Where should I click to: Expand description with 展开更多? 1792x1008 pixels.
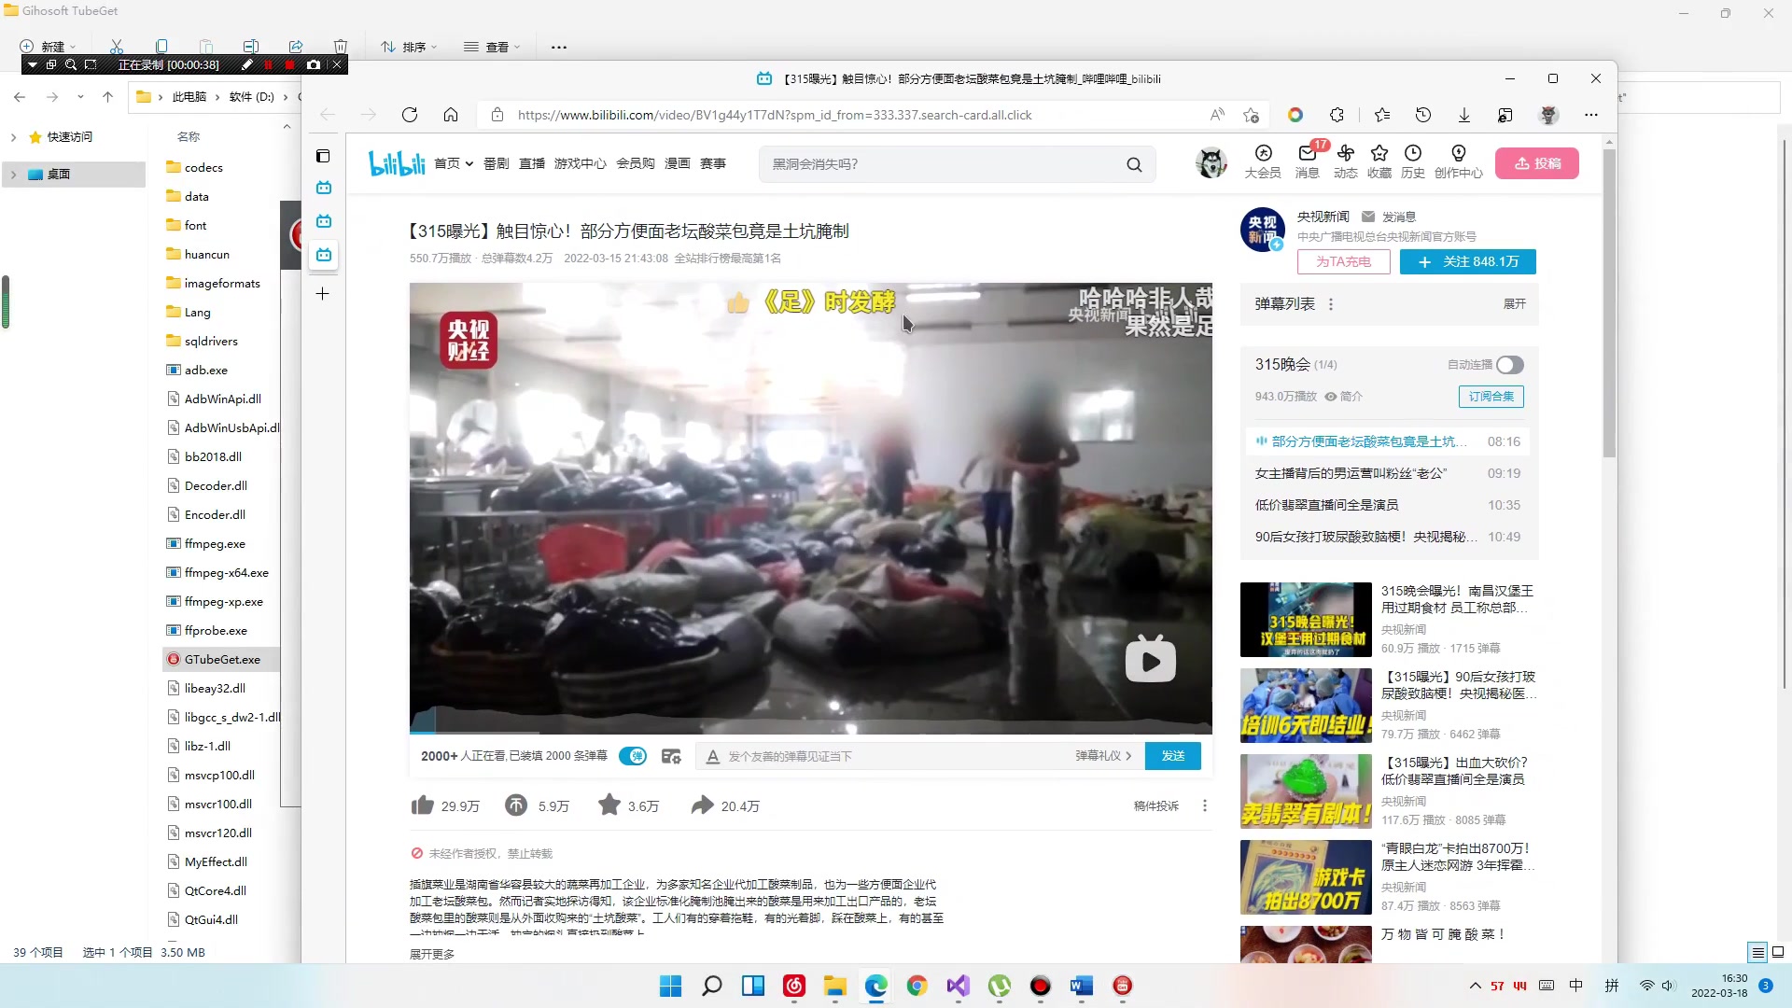[x=432, y=954]
